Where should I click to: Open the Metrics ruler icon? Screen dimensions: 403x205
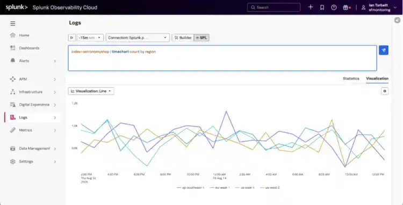point(12,130)
